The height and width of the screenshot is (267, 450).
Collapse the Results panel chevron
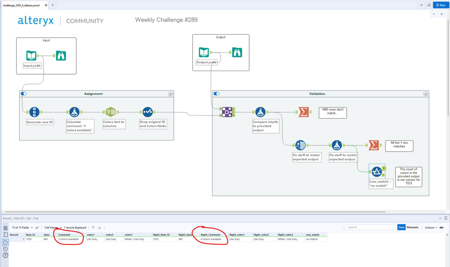440,218
